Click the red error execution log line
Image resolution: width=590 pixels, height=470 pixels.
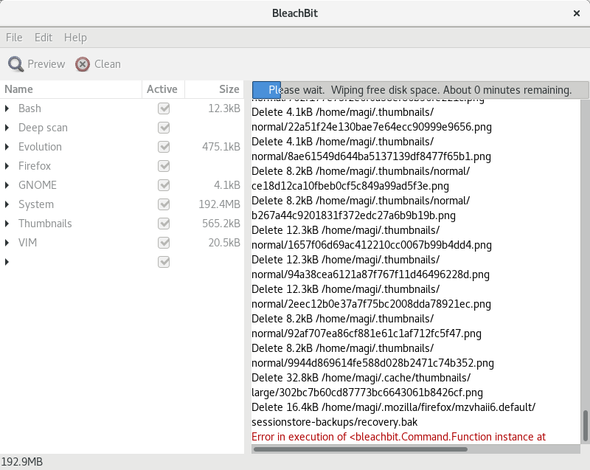[x=398, y=437]
